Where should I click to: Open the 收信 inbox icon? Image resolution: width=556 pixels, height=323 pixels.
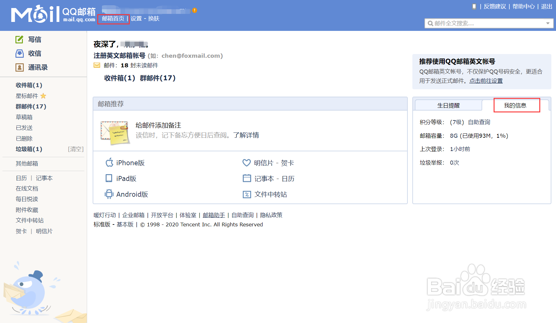19,53
